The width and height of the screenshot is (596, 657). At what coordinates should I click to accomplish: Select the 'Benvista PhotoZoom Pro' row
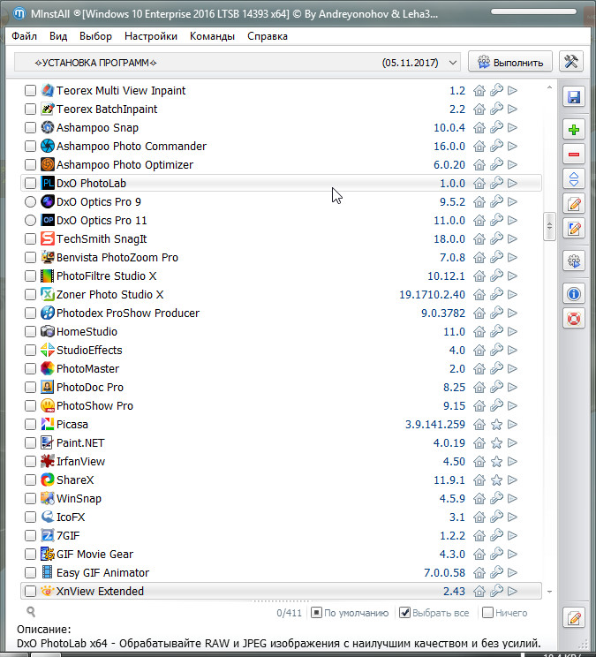[x=281, y=257]
